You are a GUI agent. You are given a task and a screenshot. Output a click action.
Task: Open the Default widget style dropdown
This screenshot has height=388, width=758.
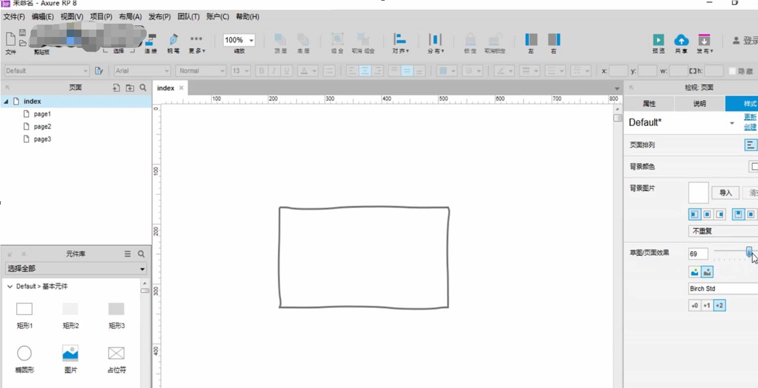[x=47, y=71]
